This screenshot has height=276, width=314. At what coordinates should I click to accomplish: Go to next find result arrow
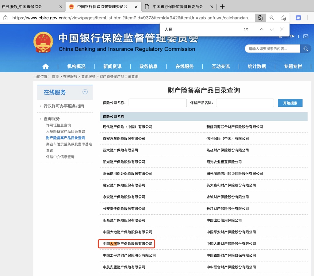[x=272, y=29]
